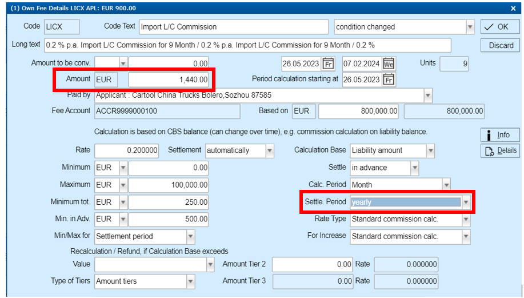The width and height of the screenshot is (524, 298).
Task: Open the Minimum currency EUR dropdown
Action: (x=123, y=168)
